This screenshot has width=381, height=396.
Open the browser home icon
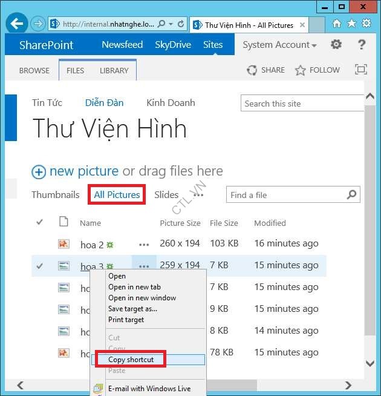click(337, 24)
